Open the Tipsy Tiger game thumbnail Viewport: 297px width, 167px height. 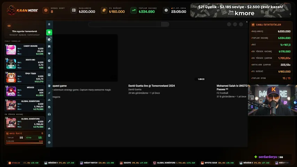click(x=11, y=78)
